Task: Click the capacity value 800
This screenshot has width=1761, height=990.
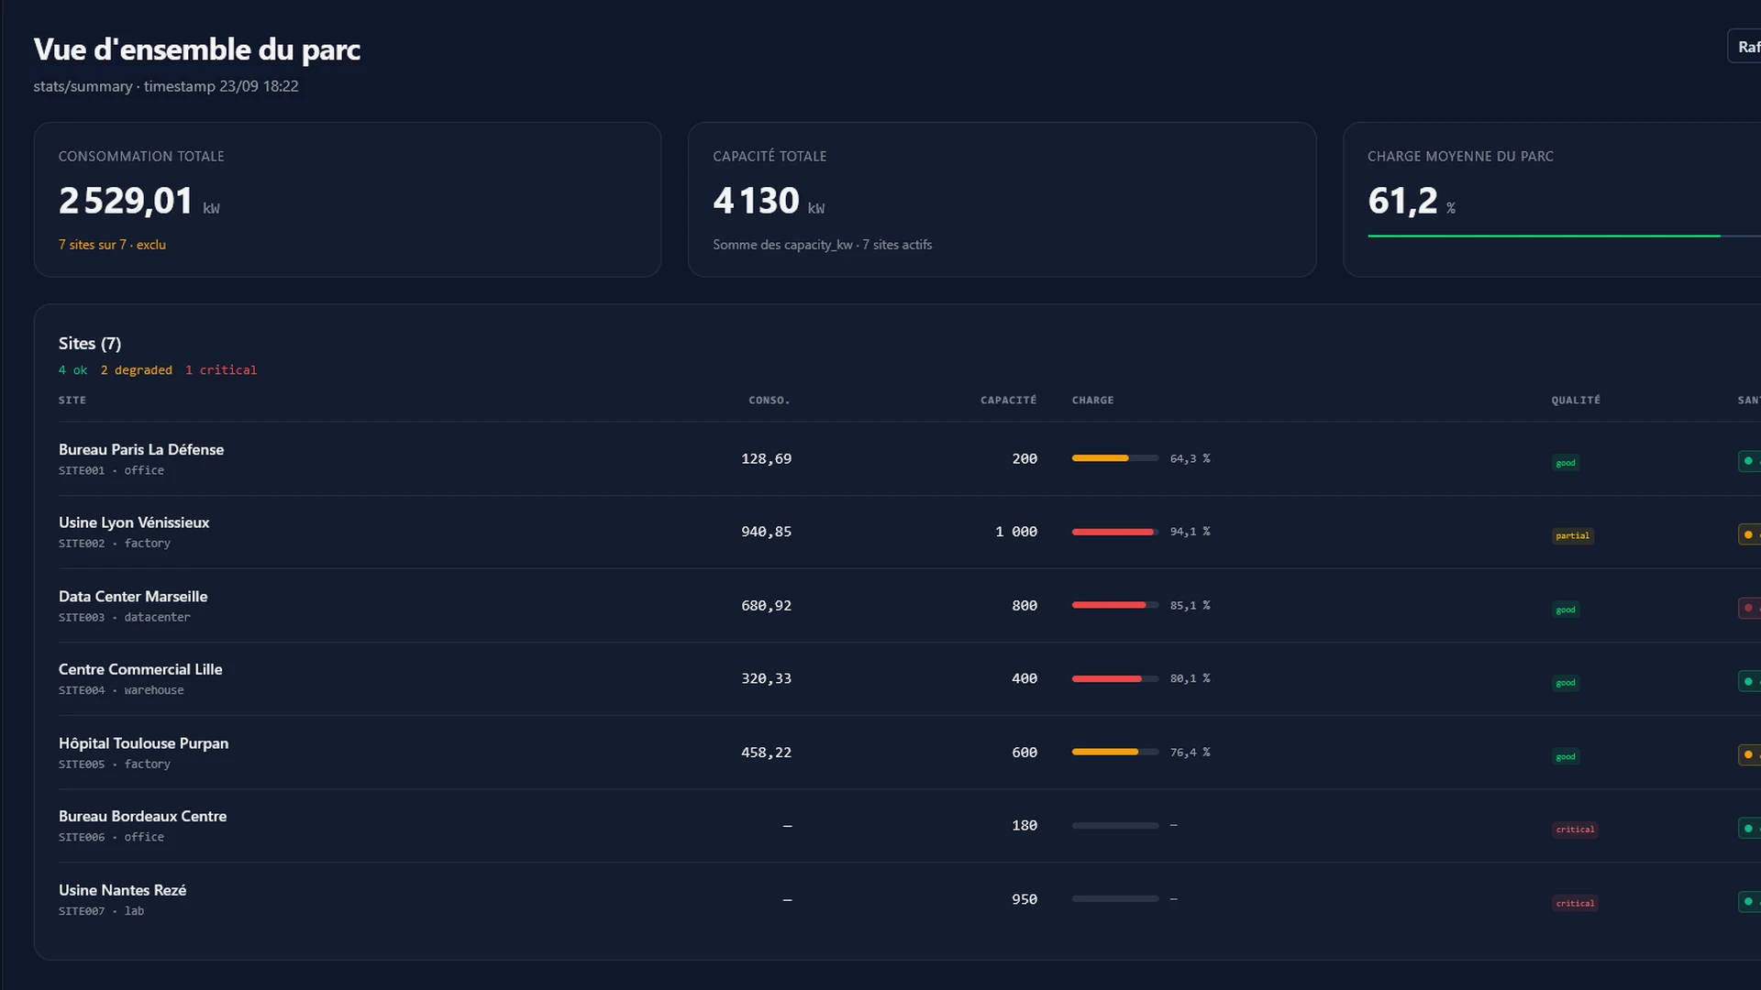Action: pos(1024,606)
